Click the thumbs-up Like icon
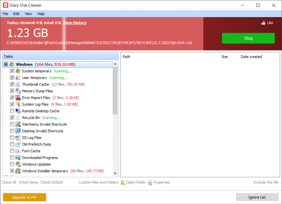This screenshot has width=282, height=204. click(263, 23)
